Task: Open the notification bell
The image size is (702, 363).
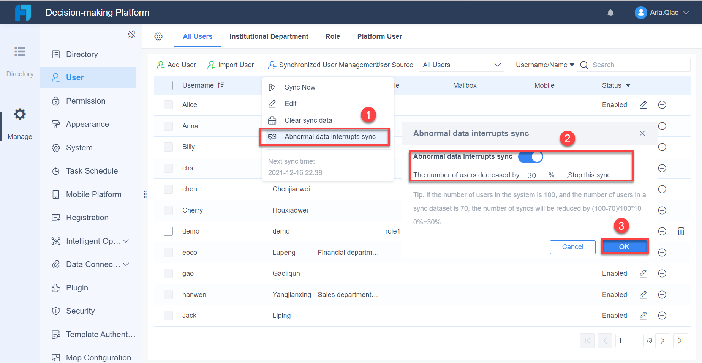Action: [610, 13]
